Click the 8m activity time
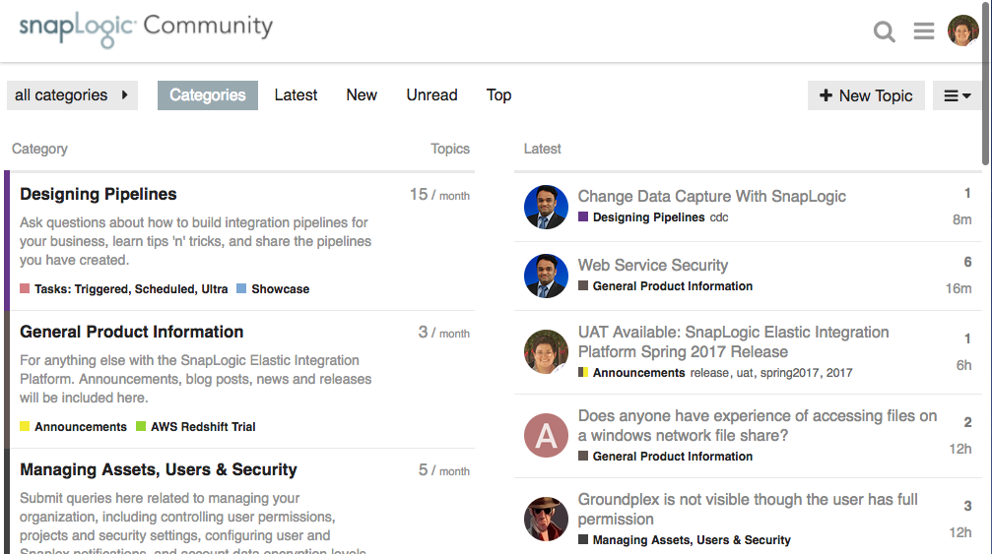 pyautogui.click(x=961, y=219)
